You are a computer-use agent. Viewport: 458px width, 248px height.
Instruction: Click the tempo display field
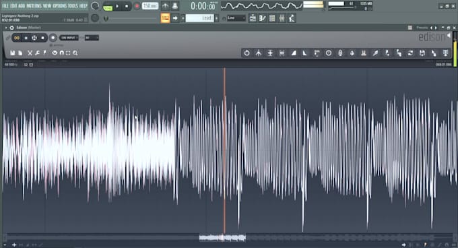point(150,6)
